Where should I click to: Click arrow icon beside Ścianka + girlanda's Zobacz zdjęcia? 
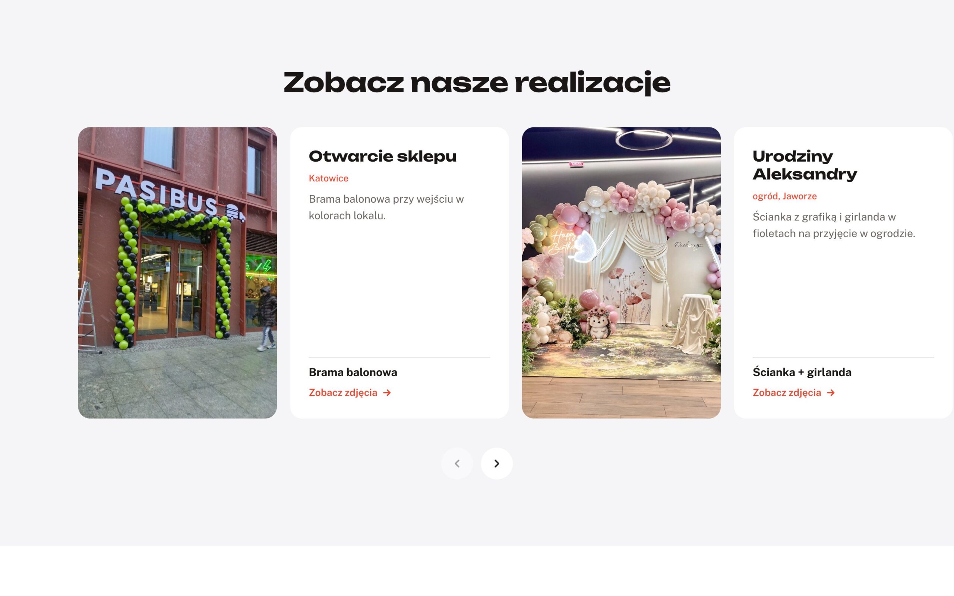(831, 393)
